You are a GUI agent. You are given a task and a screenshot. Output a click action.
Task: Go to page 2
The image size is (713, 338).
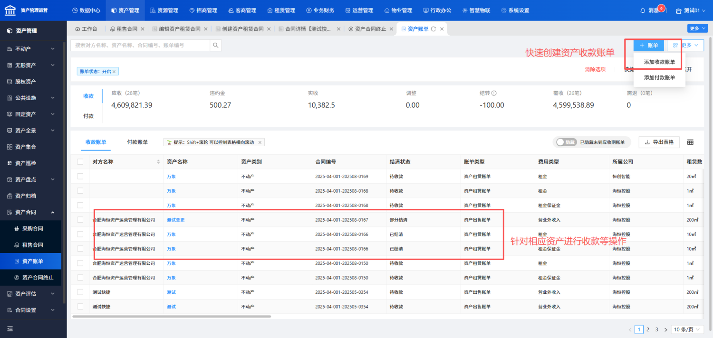click(x=647, y=329)
